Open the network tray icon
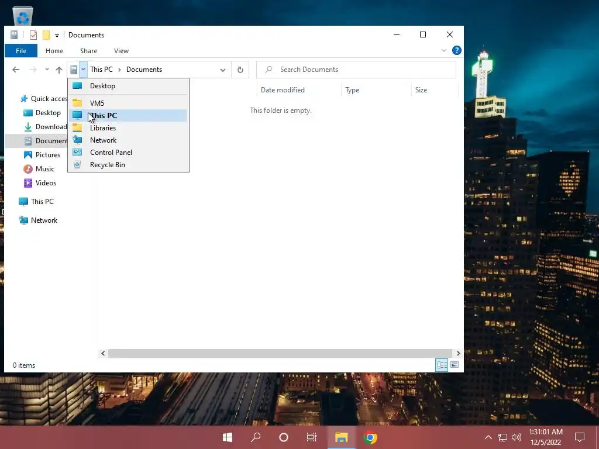The width and height of the screenshot is (599, 449). (x=502, y=437)
